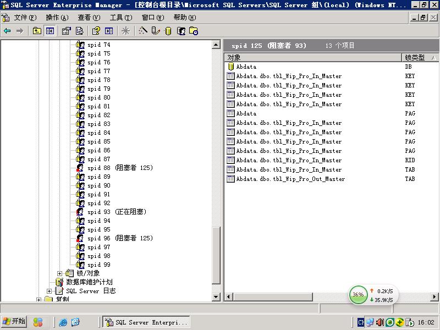Select the 数据库维护计划 tree item

(89, 282)
